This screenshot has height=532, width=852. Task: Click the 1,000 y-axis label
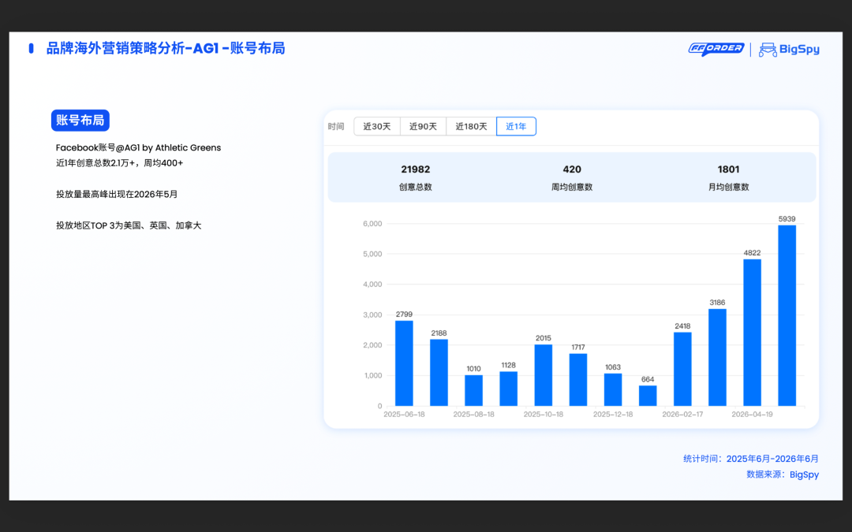coord(372,376)
